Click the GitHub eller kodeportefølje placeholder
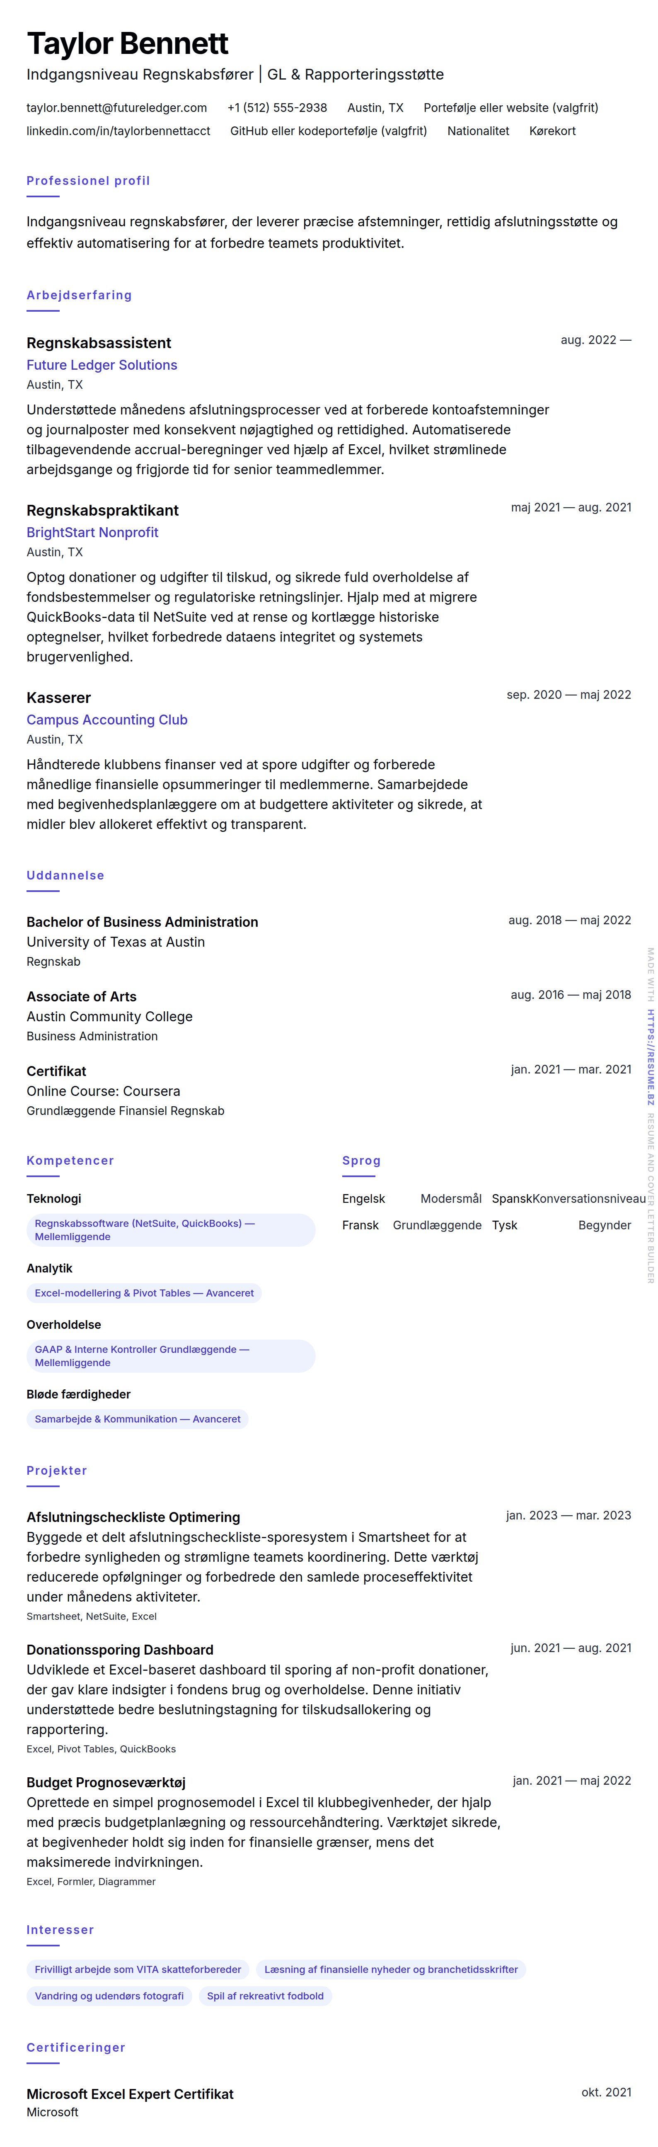658x2147 pixels. click(328, 131)
